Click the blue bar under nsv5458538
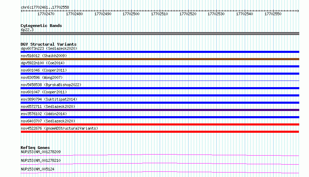 160,88
